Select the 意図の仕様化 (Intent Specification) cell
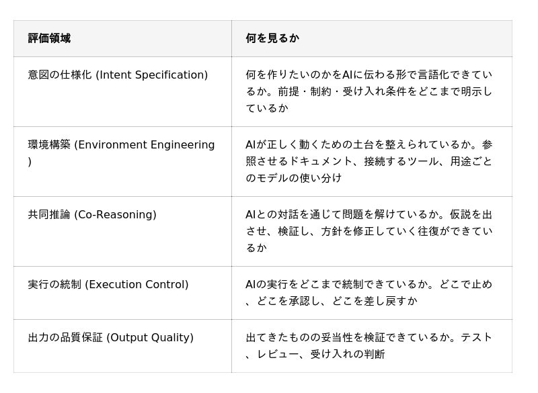The image size is (538, 393). coord(122,91)
